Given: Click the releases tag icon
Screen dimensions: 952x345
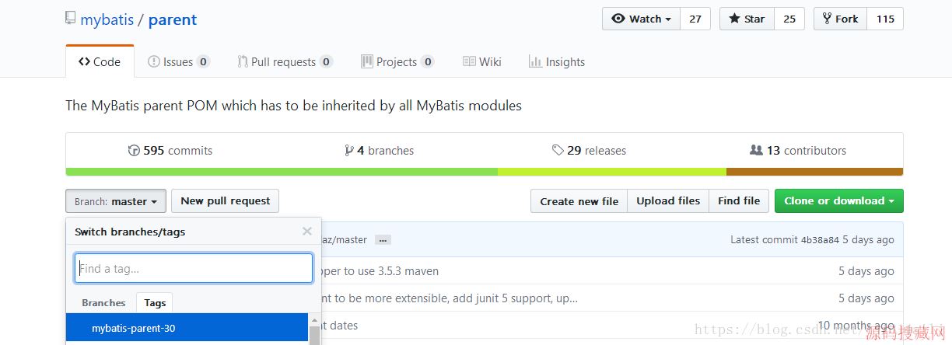Looking at the screenshot, I should 558,151.
